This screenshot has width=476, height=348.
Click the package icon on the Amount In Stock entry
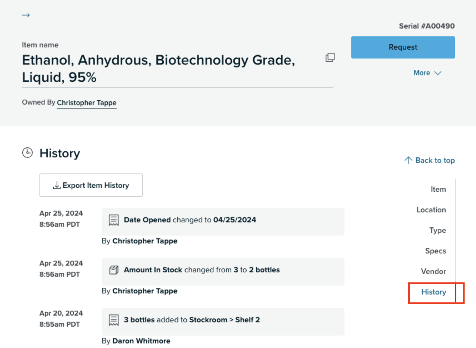[x=113, y=270]
